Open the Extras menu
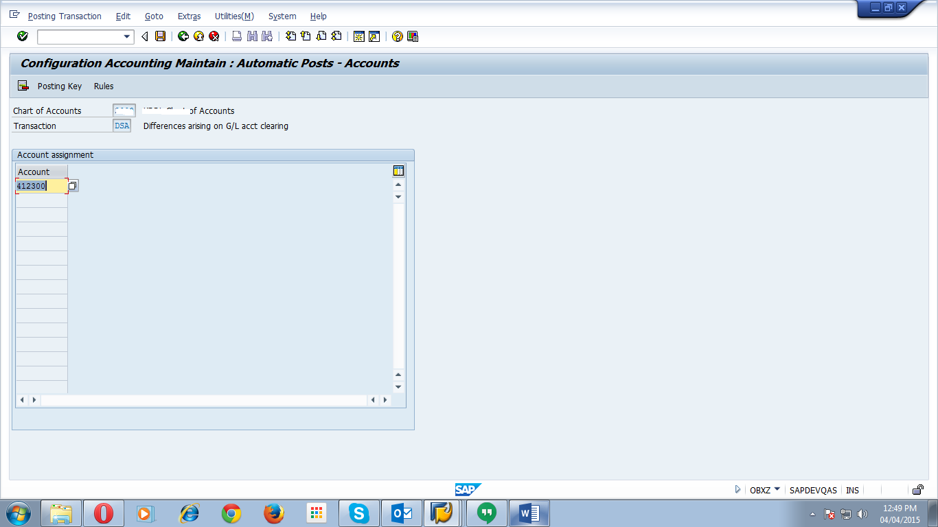The height and width of the screenshot is (527, 938). click(188, 16)
